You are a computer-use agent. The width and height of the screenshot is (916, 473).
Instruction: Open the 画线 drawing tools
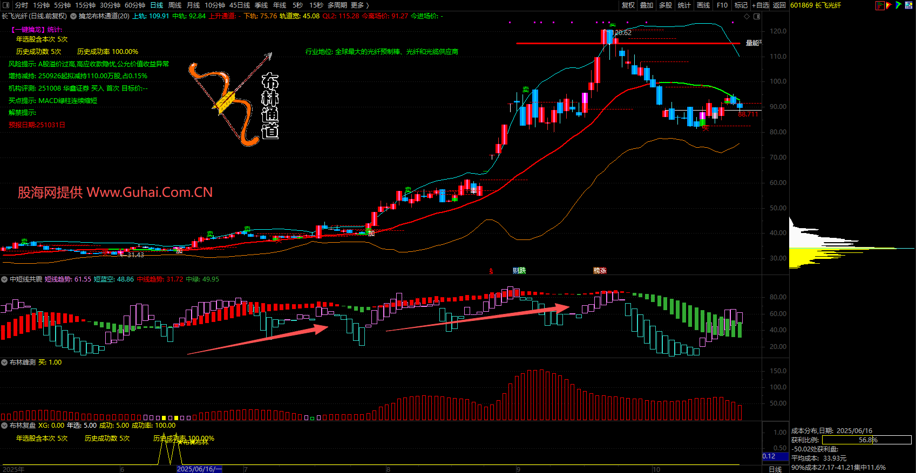[703, 5]
